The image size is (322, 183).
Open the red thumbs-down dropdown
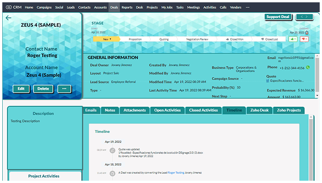[x=304, y=39]
